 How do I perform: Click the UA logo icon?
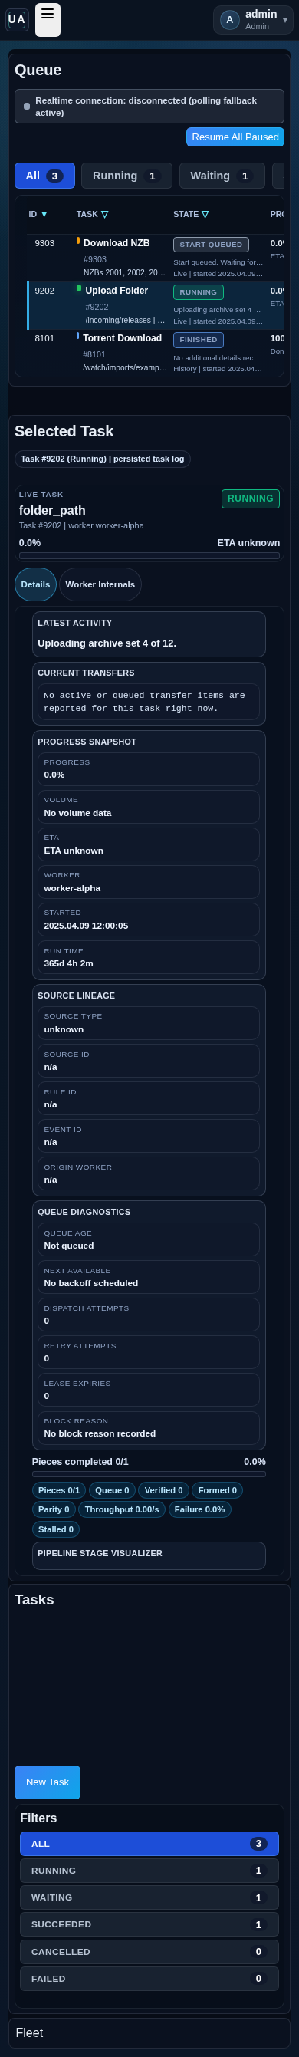coord(17,19)
